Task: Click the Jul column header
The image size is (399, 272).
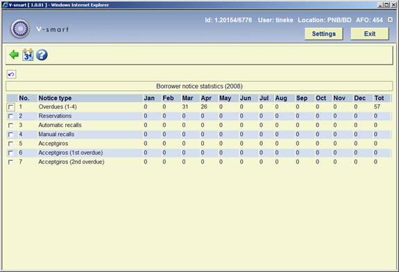Action: tap(264, 99)
